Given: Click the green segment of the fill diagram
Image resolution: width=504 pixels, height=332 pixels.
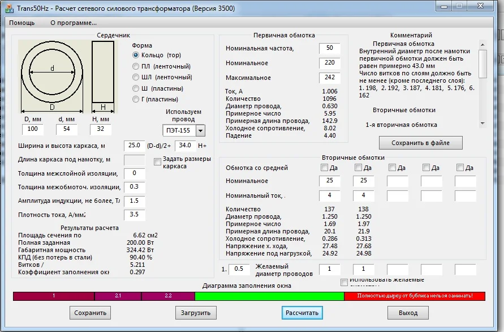Looking at the screenshot, I should [269, 296].
